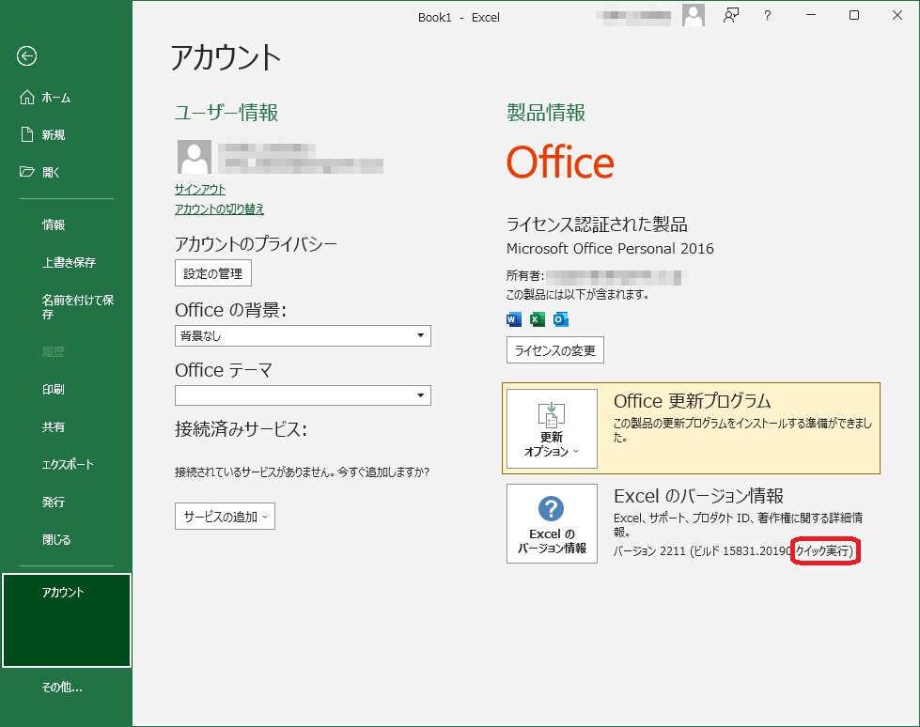Click the green Excel app icon

point(537,319)
